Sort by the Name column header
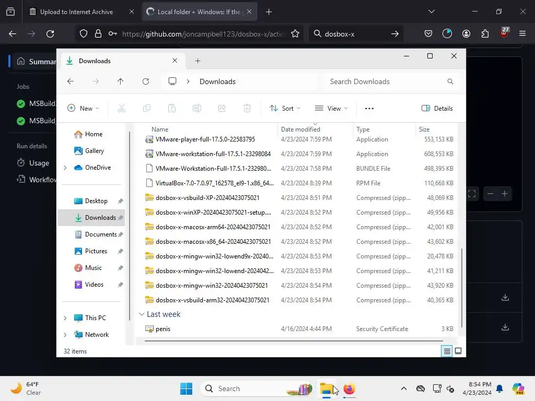This screenshot has height=401, width=535. click(160, 129)
